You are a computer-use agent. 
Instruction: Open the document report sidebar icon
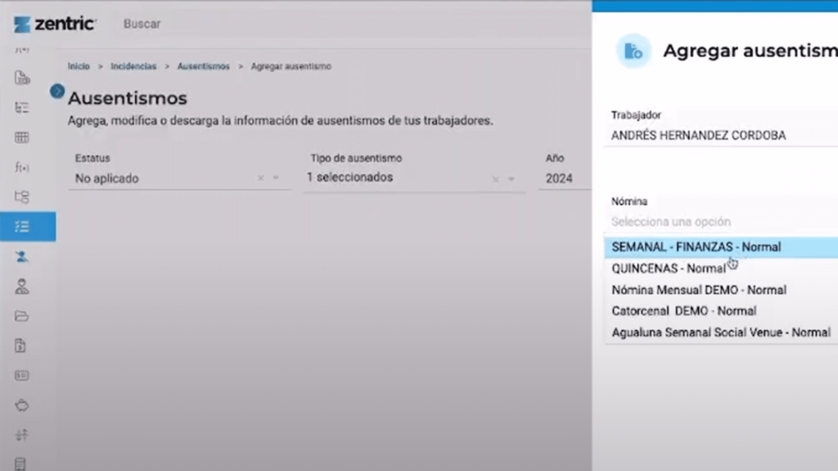point(22,78)
